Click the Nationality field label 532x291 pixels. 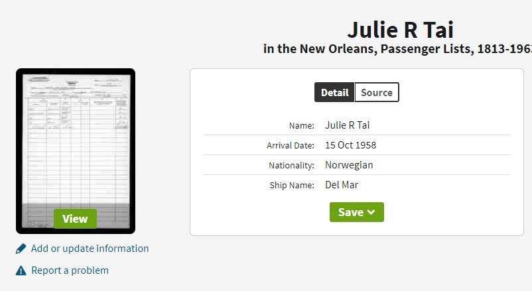point(291,166)
